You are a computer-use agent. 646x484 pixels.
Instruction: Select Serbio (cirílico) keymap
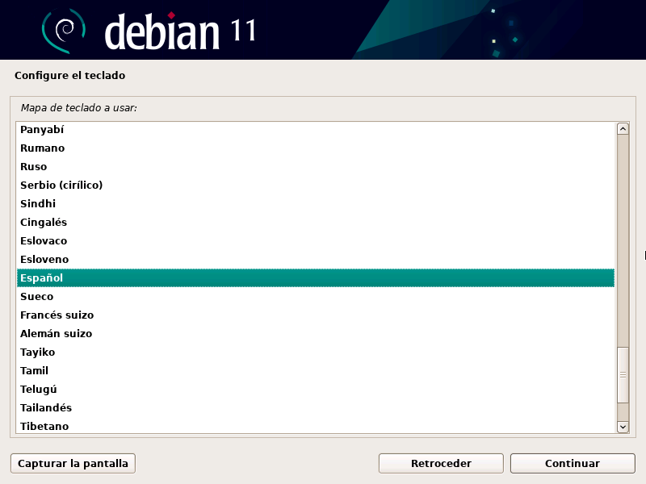[61, 186]
